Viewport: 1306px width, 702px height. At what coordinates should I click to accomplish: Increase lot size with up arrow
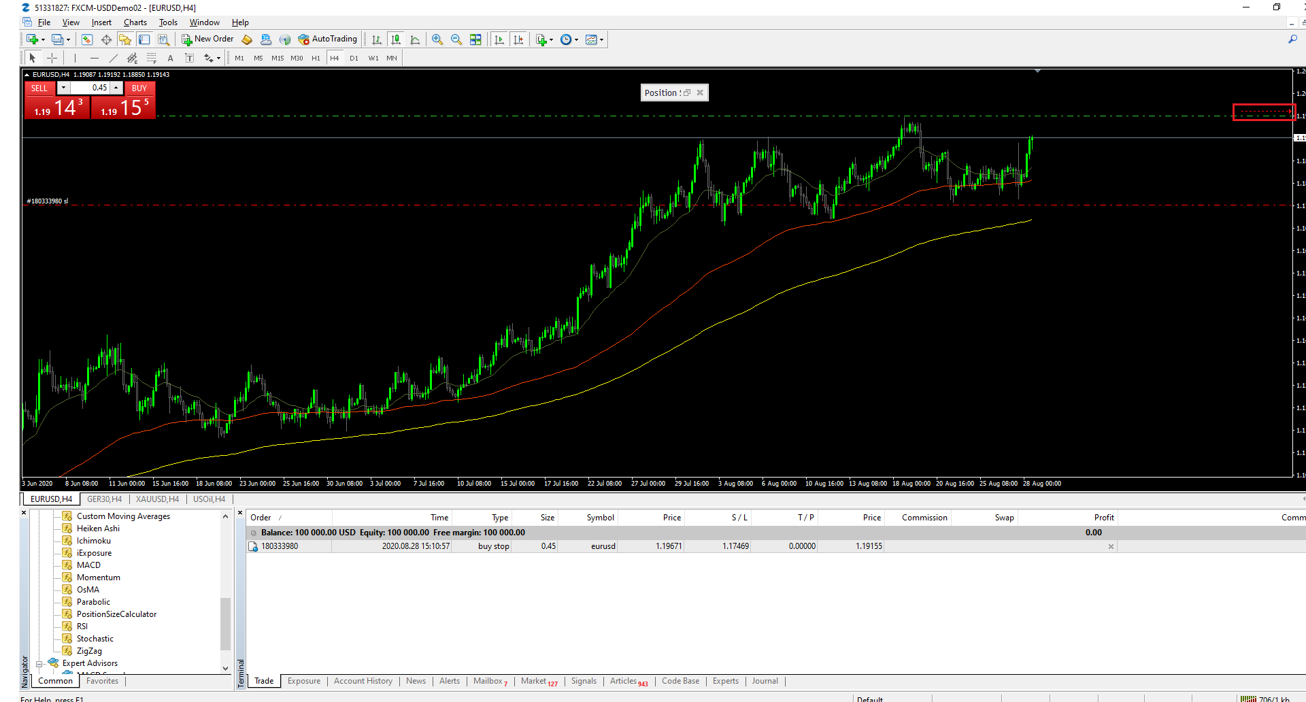pyautogui.click(x=116, y=88)
